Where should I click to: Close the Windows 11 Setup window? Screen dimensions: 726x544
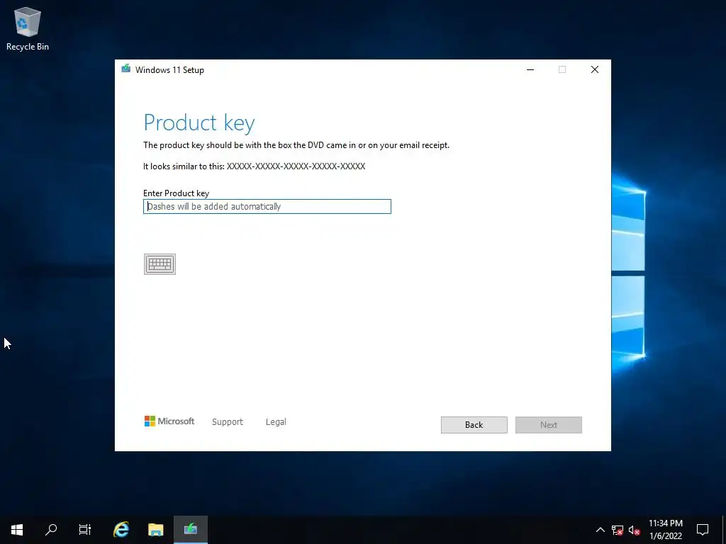(x=595, y=69)
